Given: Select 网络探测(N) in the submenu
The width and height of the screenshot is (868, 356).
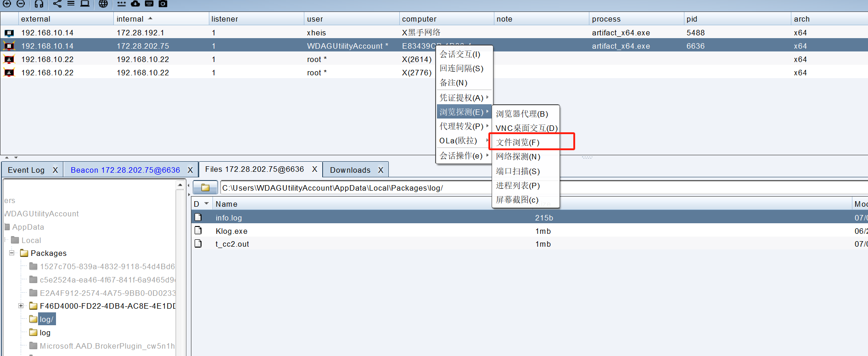Looking at the screenshot, I should (526, 156).
